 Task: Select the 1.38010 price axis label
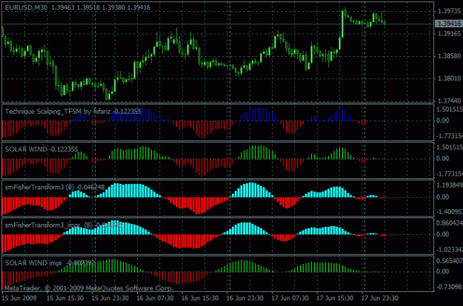tap(449, 78)
